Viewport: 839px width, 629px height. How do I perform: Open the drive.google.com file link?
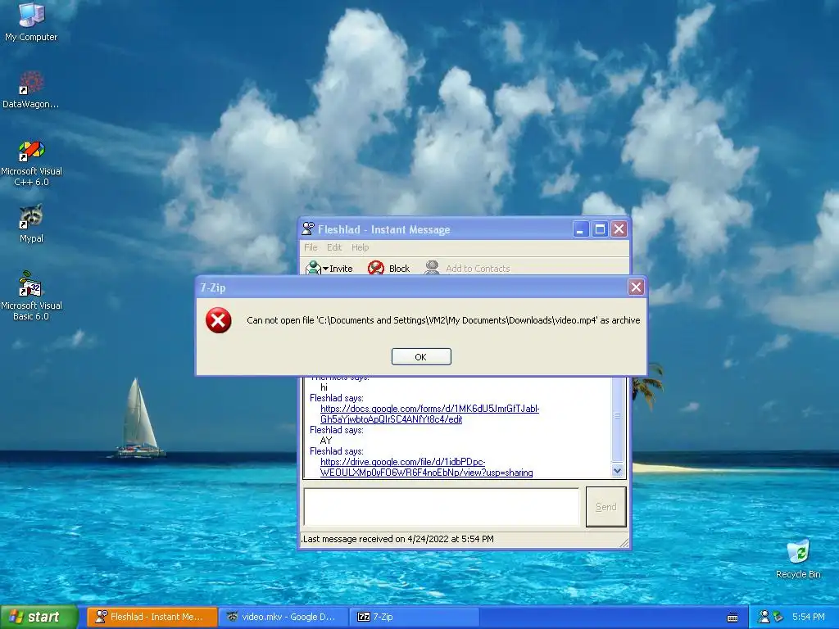(x=426, y=468)
